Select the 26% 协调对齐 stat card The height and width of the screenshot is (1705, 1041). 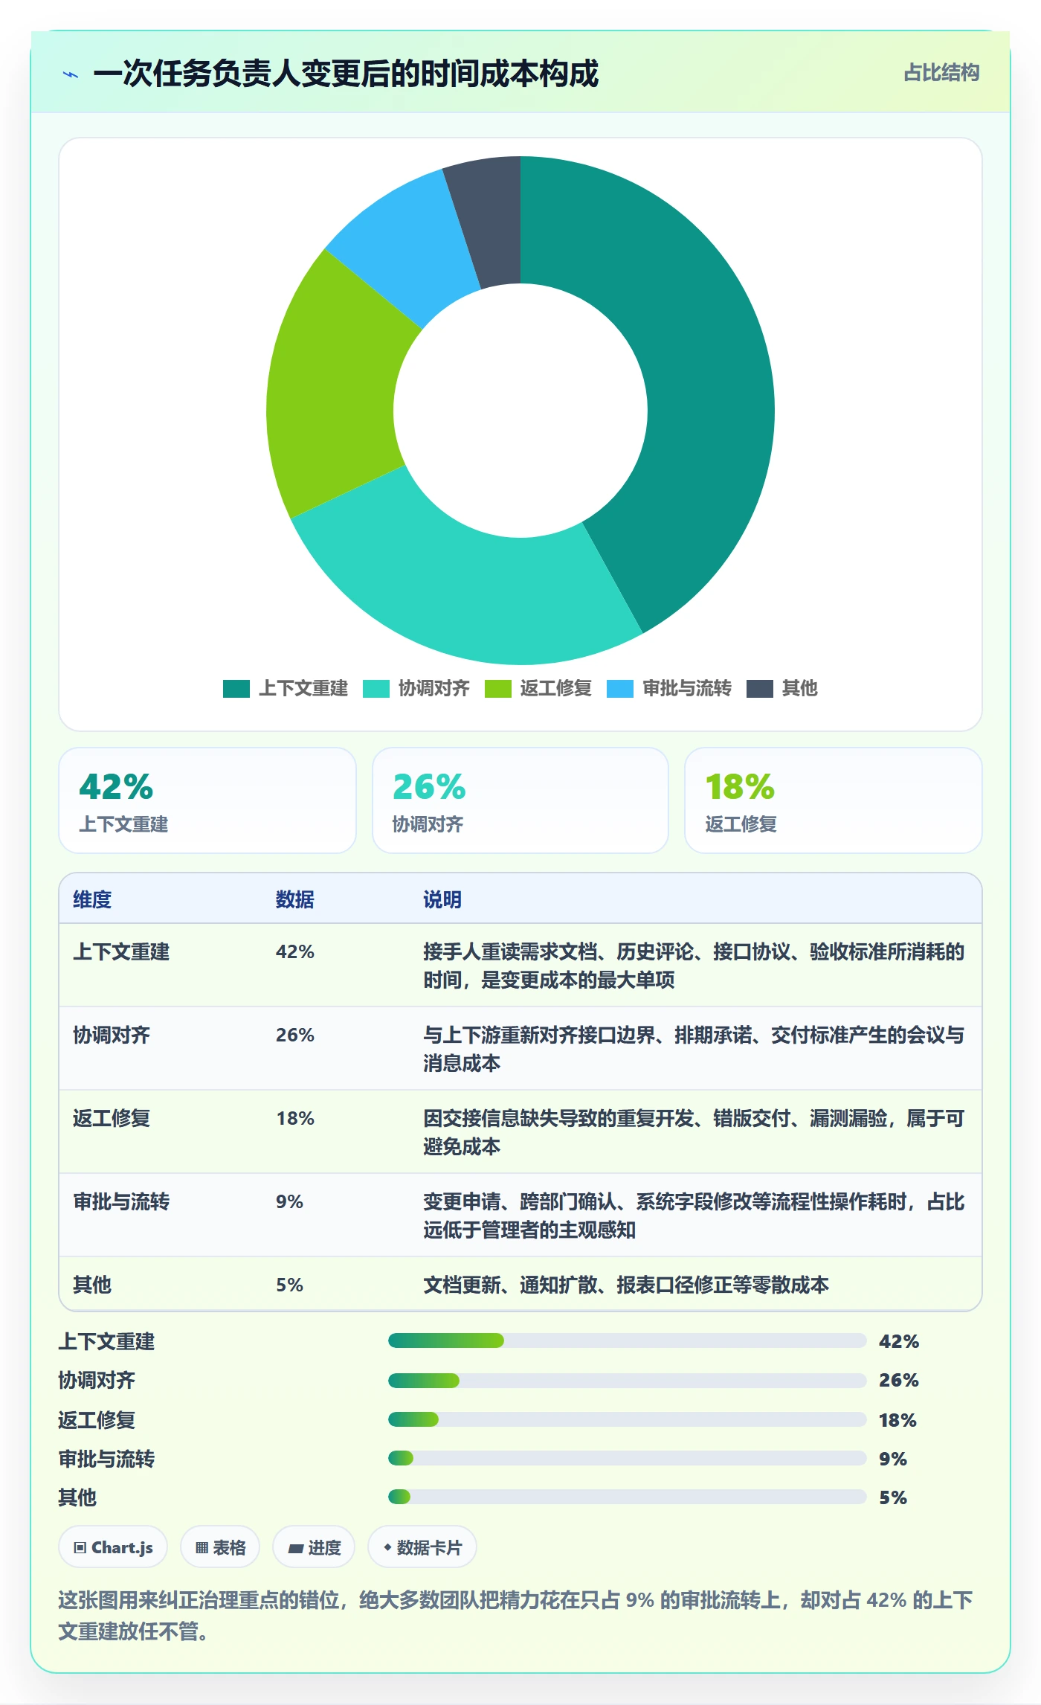pyautogui.click(x=520, y=800)
